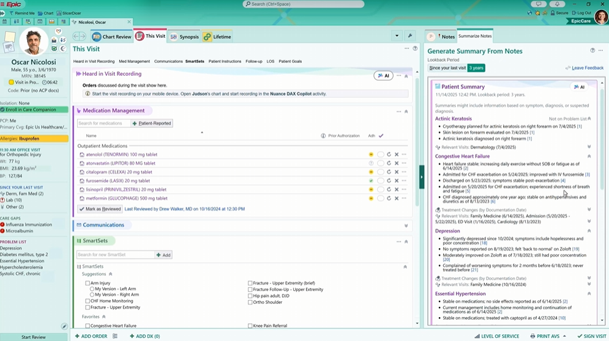The image size is (609, 341).
Task: Open more options for furosemide row
Action: click(404, 181)
